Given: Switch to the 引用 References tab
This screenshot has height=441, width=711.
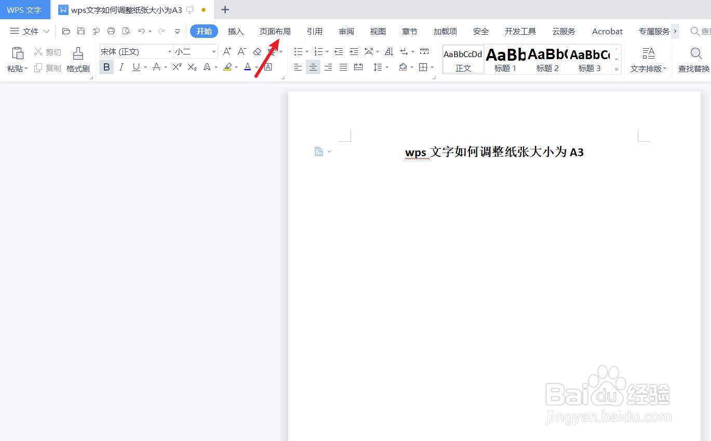Looking at the screenshot, I should click(x=315, y=31).
